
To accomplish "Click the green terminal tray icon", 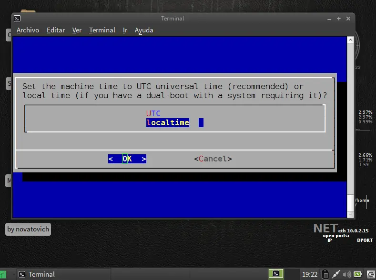I will point(276,273).
